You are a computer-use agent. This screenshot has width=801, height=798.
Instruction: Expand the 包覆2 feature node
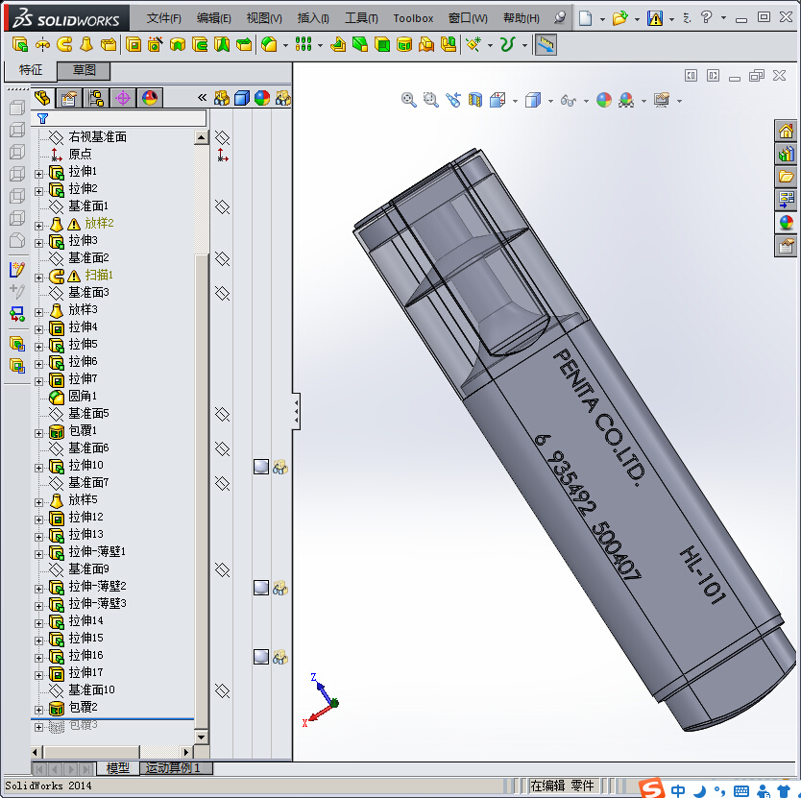coord(38,710)
